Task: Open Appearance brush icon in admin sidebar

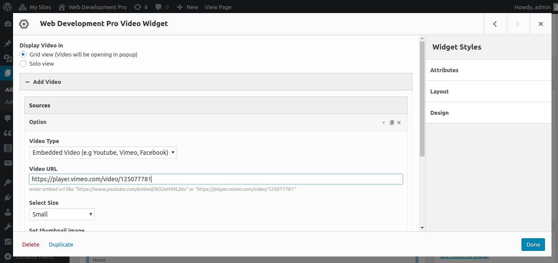Action: 7,183
